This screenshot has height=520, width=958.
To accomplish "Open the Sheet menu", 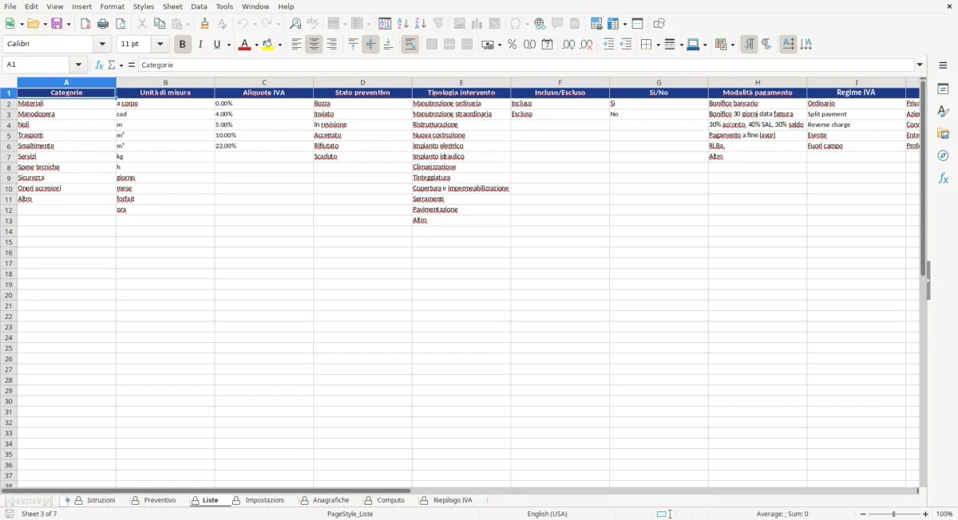I will point(172,6).
